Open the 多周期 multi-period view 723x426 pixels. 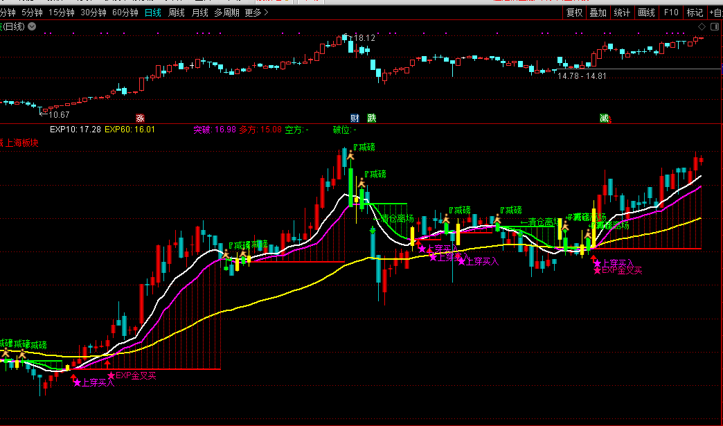(226, 12)
